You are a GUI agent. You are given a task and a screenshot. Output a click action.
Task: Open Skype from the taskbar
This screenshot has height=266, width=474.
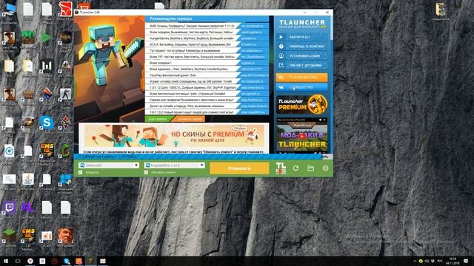pyautogui.click(x=67, y=261)
